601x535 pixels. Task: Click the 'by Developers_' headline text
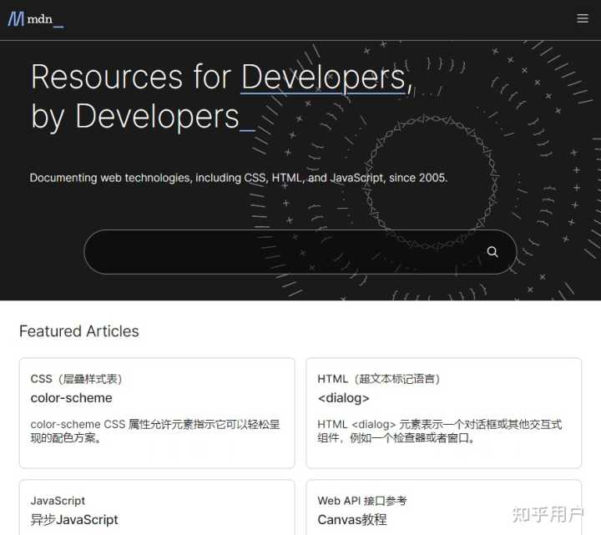143,117
